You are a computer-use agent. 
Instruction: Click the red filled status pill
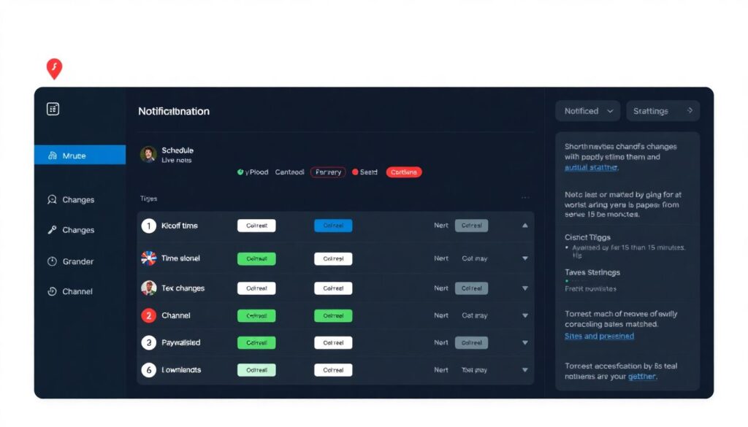[x=404, y=172]
